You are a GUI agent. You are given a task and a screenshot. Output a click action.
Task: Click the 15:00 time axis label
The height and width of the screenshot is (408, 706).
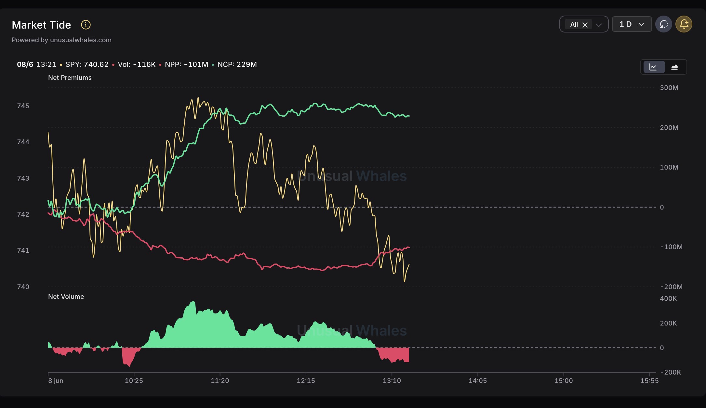tap(564, 381)
